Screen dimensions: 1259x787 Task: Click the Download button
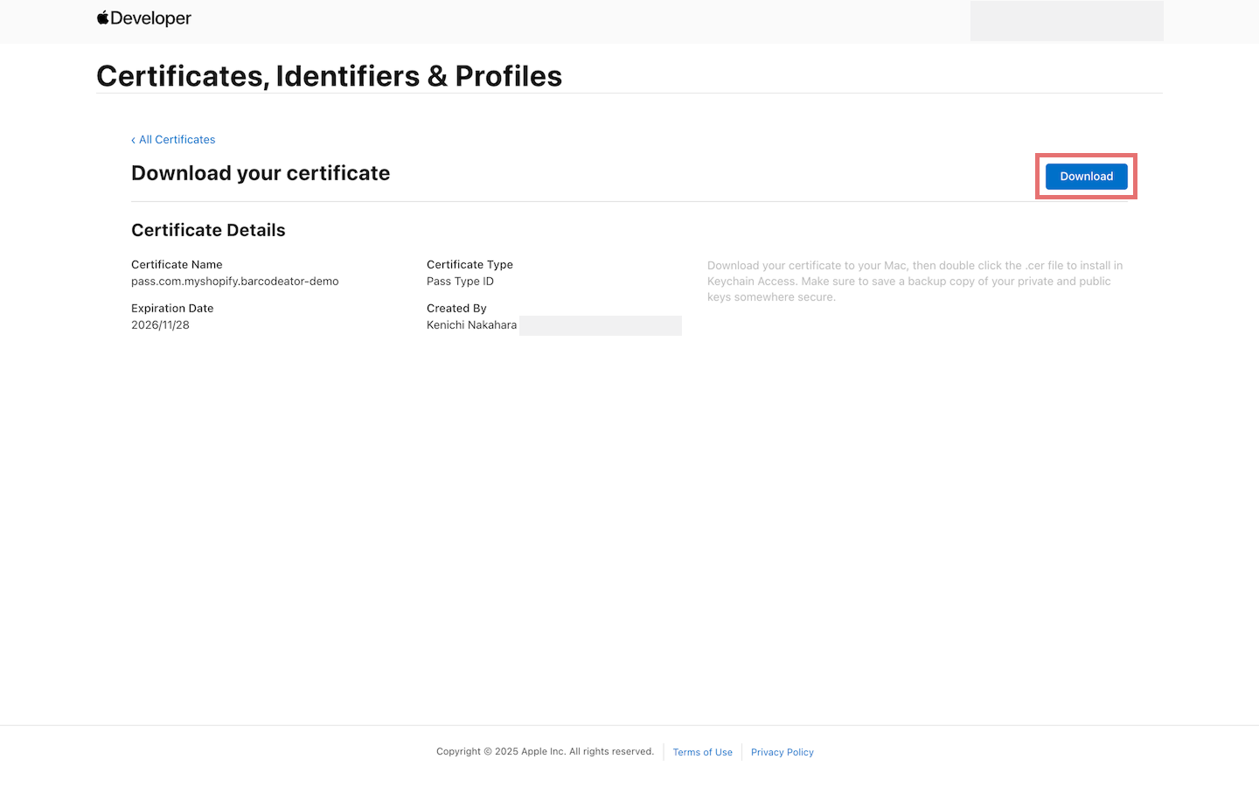(1086, 176)
